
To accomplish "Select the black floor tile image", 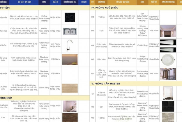I will click(168, 106).
